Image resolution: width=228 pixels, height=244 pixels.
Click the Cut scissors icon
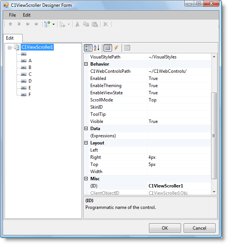click(x=77, y=24)
